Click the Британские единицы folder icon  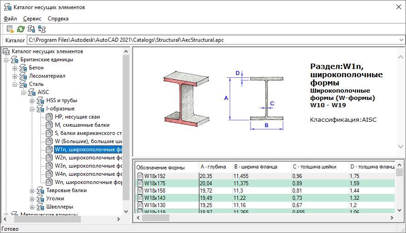15,60
